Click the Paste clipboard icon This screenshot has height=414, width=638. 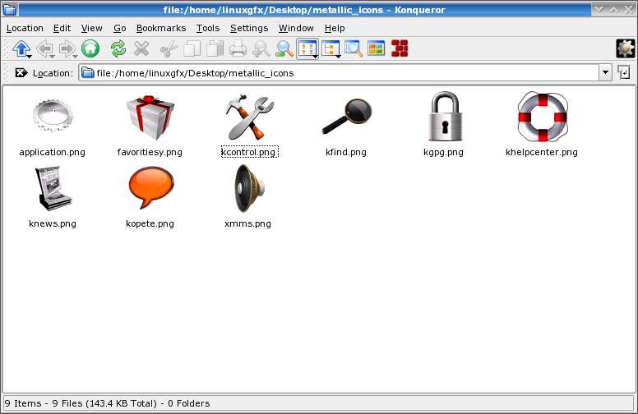(x=215, y=48)
